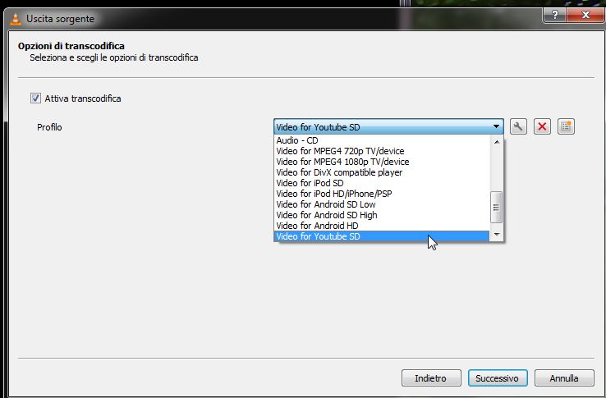Create a new profile icon
This screenshot has width=606, height=398.
pyautogui.click(x=567, y=126)
